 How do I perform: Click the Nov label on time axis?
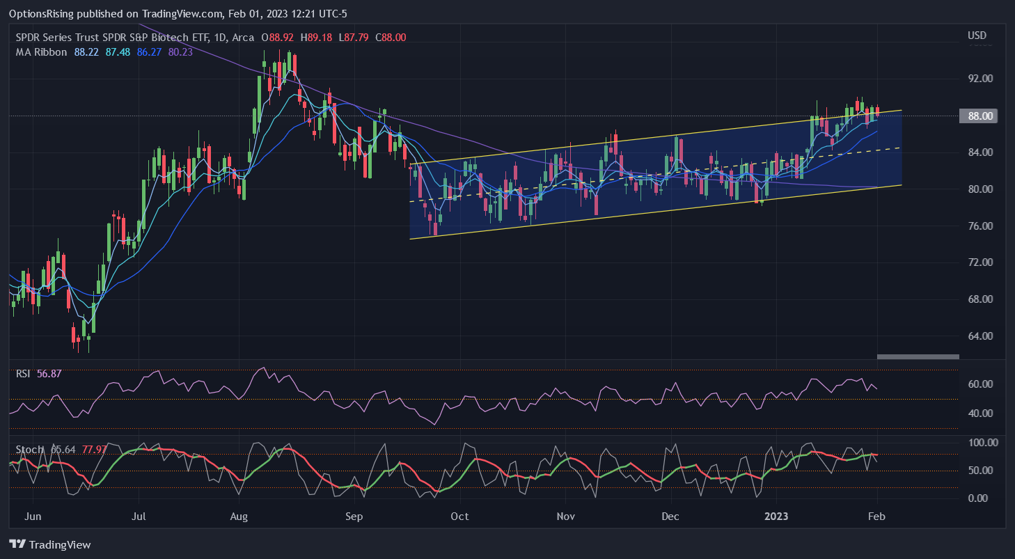click(x=565, y=517)
